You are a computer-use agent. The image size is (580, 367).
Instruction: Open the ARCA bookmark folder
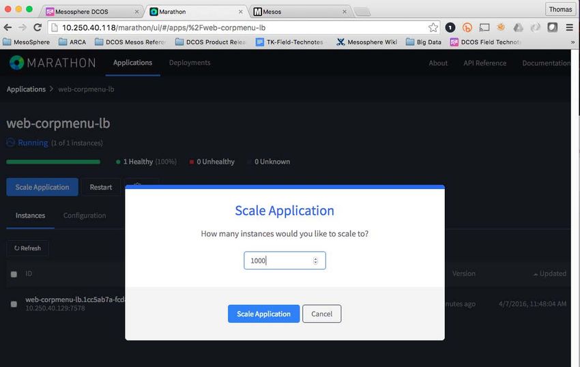tap(72, 42)
